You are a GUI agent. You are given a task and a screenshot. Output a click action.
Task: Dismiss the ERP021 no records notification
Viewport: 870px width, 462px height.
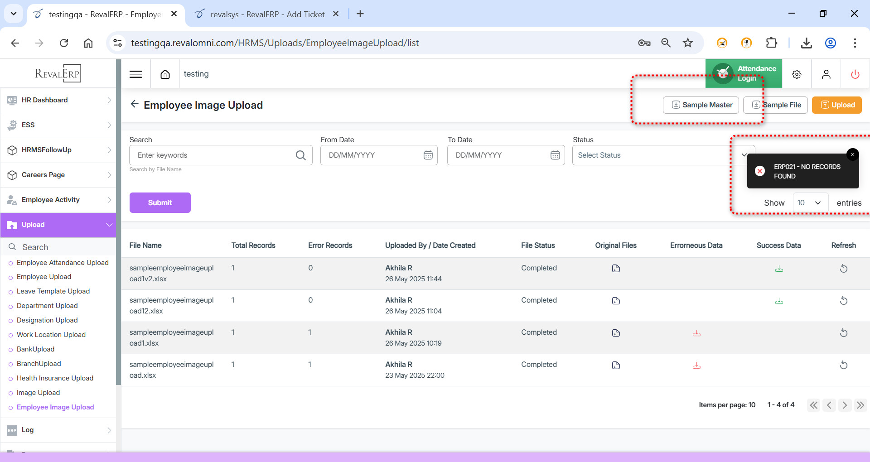(x=852, y=155)
